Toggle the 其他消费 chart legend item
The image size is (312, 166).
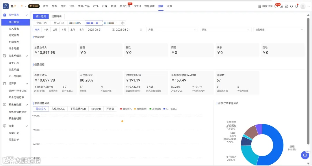156,109
